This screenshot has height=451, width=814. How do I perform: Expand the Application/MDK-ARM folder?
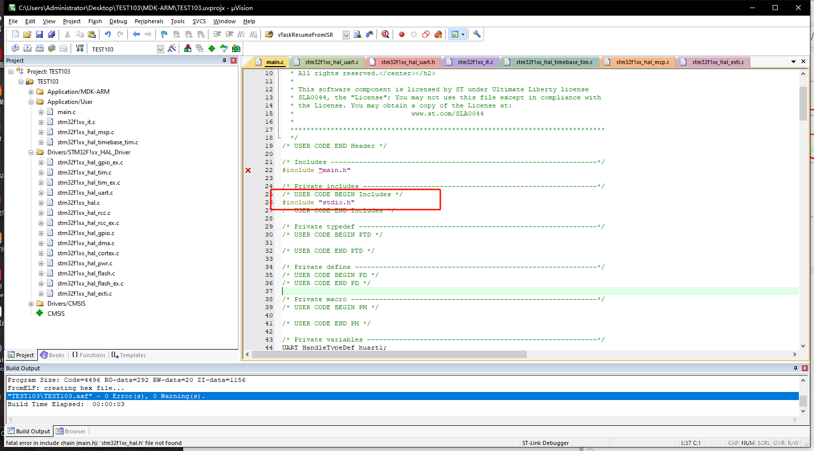[x=31, y=92]
